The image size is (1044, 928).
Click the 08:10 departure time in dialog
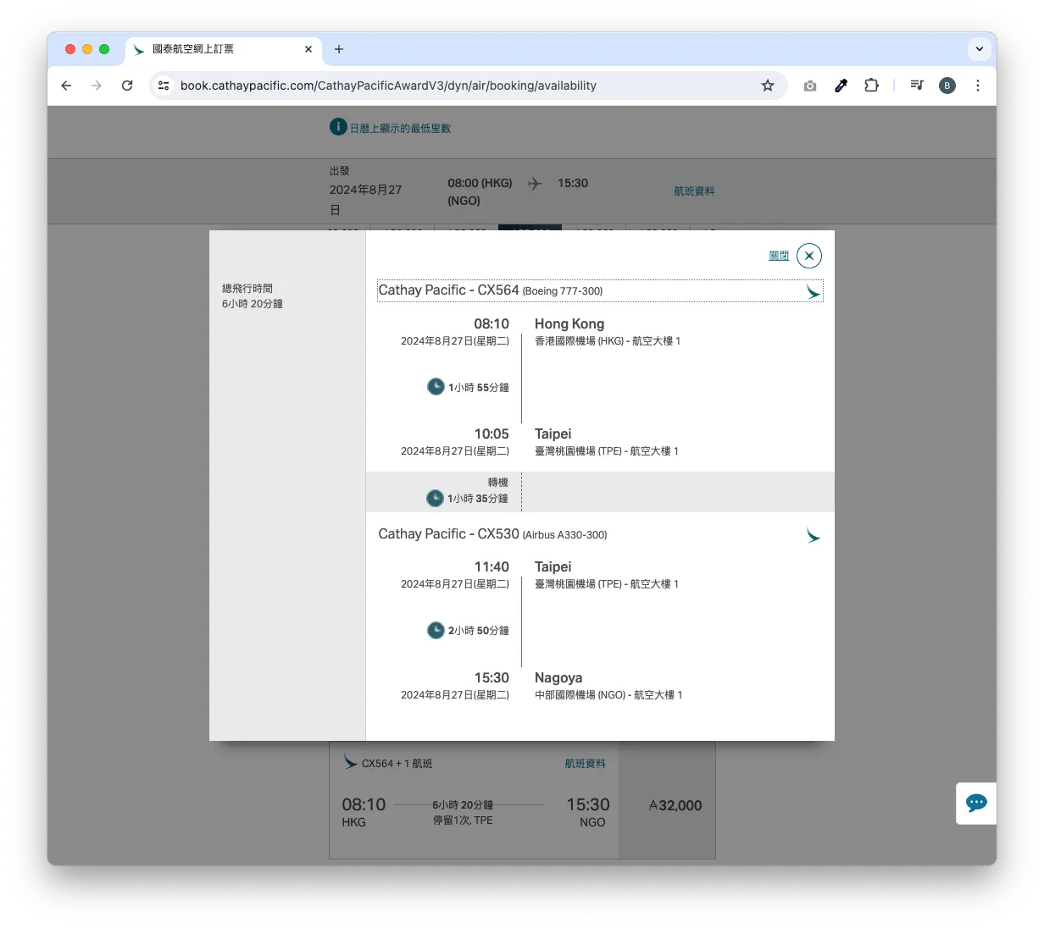tap(491, 323)
